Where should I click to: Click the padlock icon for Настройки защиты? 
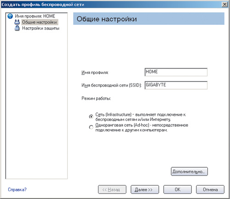[17, 28]
